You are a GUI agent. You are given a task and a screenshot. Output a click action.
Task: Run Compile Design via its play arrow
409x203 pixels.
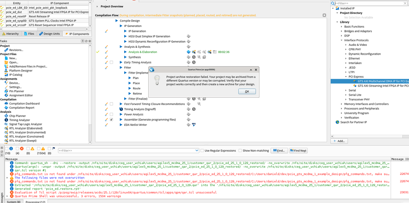(x=117, y=21)
